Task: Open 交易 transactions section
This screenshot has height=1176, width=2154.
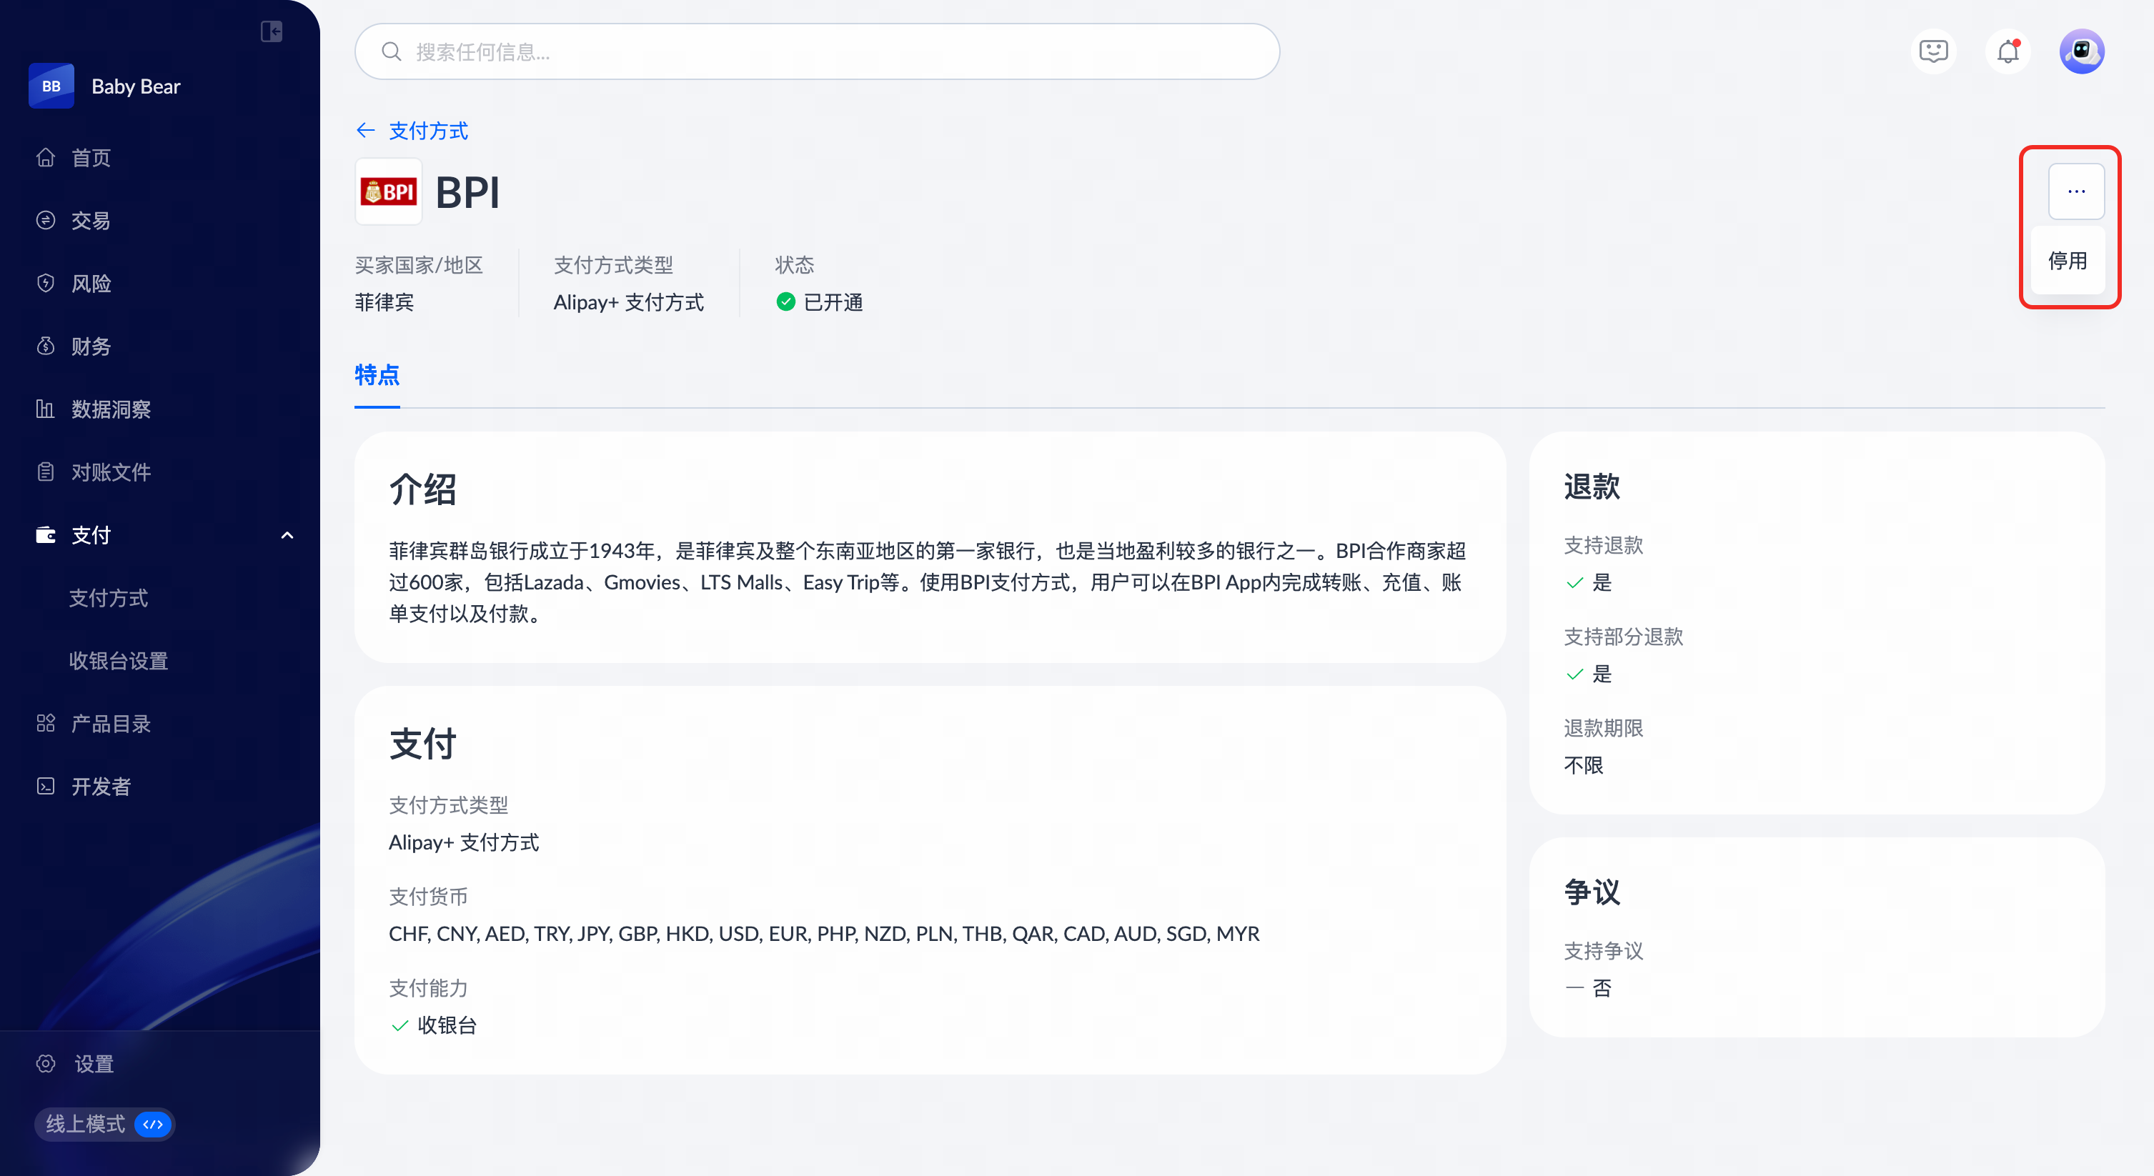Action: (x=91, y=221)
